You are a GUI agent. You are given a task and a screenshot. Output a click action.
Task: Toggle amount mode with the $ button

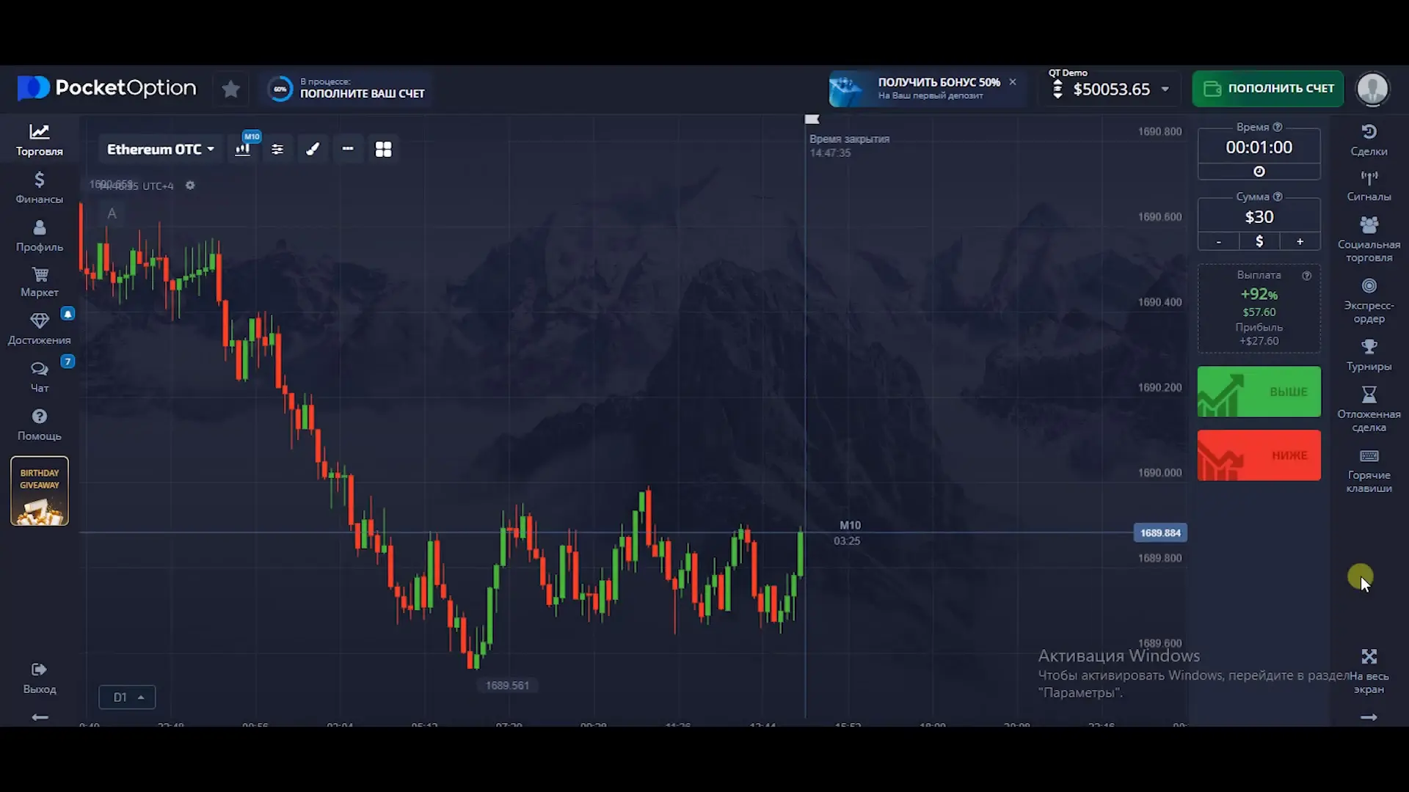1259,241
